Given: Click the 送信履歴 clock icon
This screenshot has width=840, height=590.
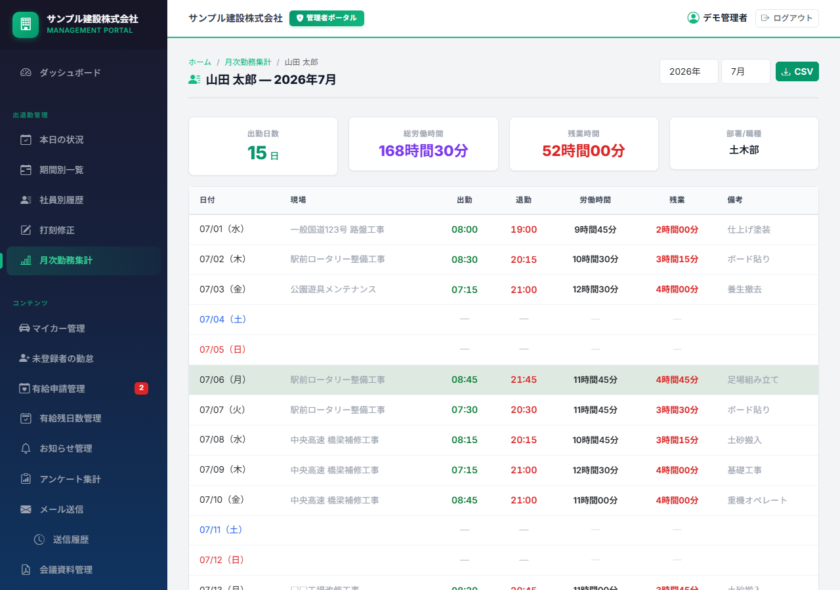Looking at the screenshot, I should [x=39, y=540].
